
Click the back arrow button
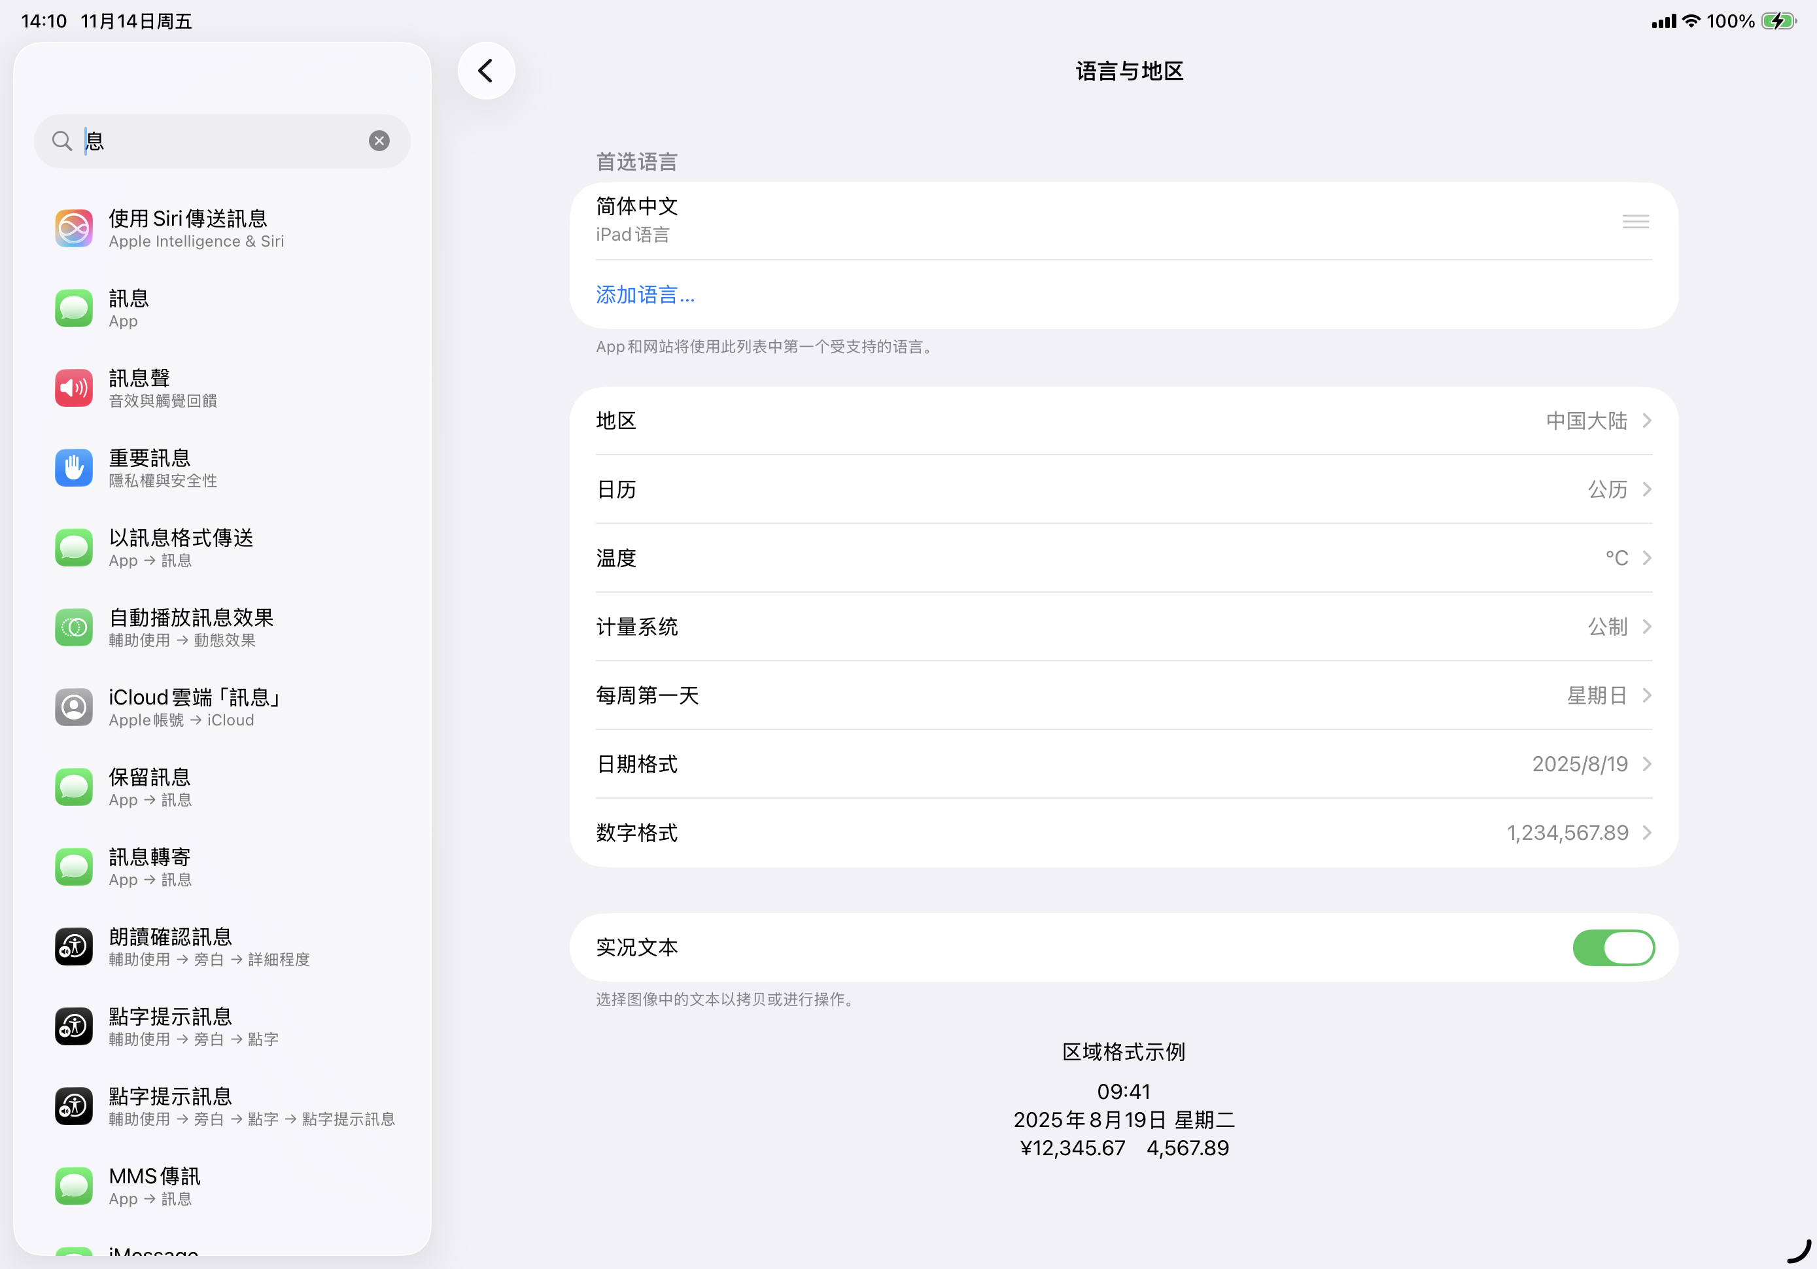coord(486,71)
